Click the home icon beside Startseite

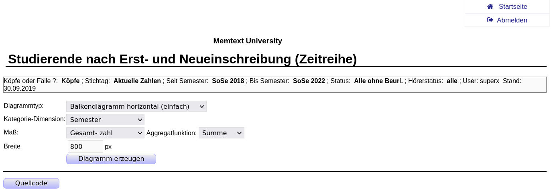pos(490,6)
